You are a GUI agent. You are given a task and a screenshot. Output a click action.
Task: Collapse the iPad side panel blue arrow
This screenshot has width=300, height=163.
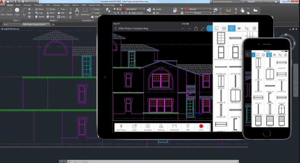pos(209,28)
